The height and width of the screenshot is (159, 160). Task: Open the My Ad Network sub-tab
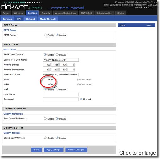48,19
